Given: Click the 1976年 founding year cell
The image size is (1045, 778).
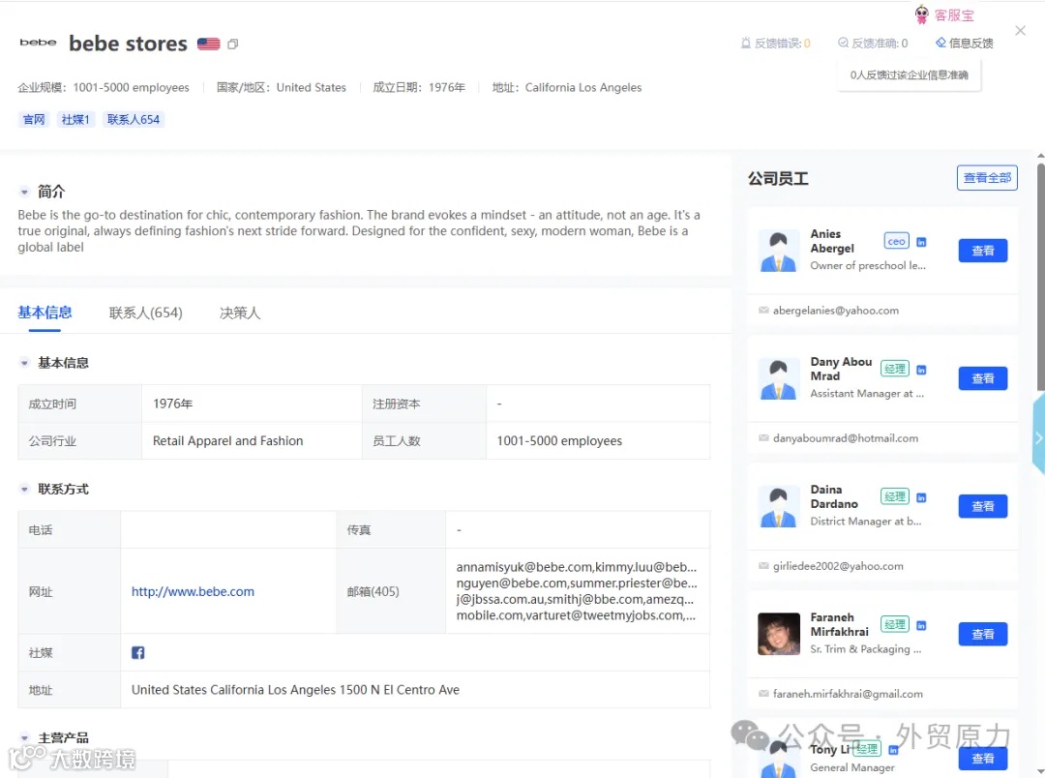Looking at the screenshot, I should [x=252, y=404].
